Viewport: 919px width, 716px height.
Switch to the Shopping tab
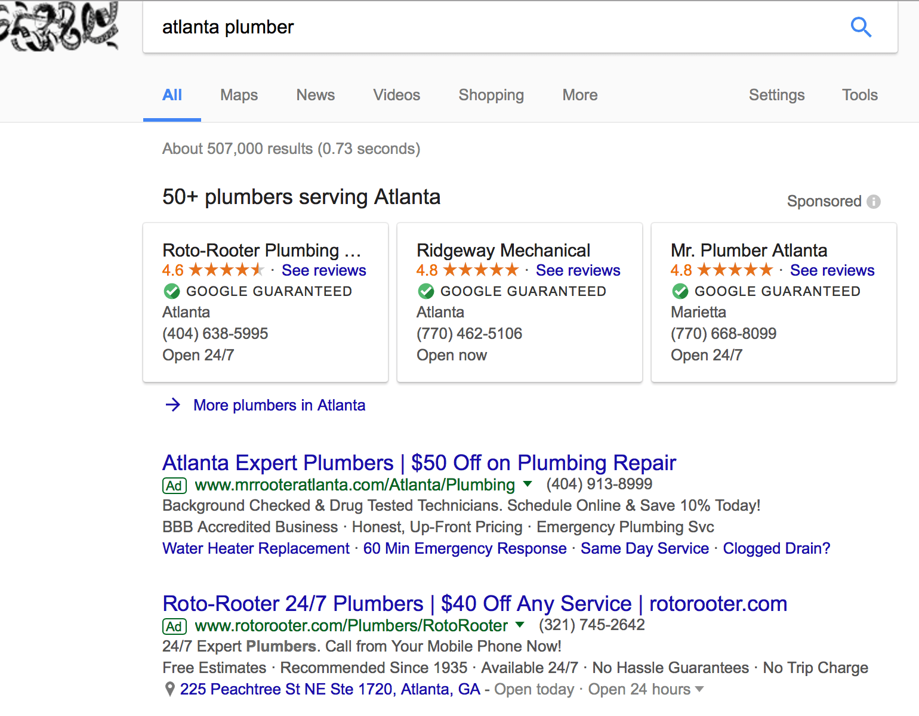tap(491, 95)
